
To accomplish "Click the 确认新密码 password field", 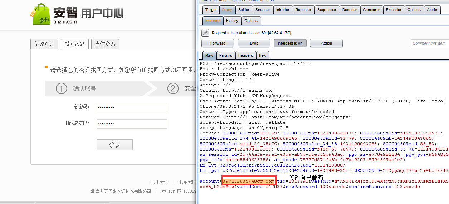I will pyautogui.click(x=132, y=124).
